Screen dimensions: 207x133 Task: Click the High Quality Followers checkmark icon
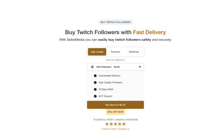[95, 83]
